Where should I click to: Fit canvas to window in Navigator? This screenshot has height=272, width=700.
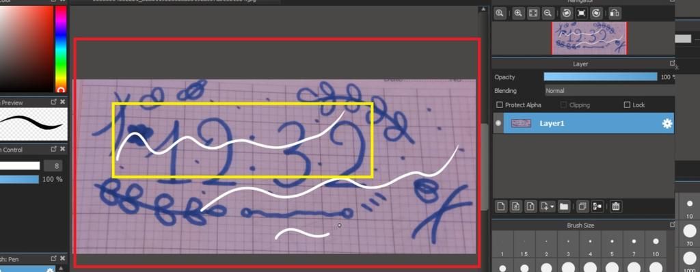click(x=533, y=14)
